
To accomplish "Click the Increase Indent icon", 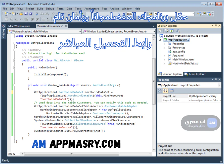I will click(x=37, y=19).
